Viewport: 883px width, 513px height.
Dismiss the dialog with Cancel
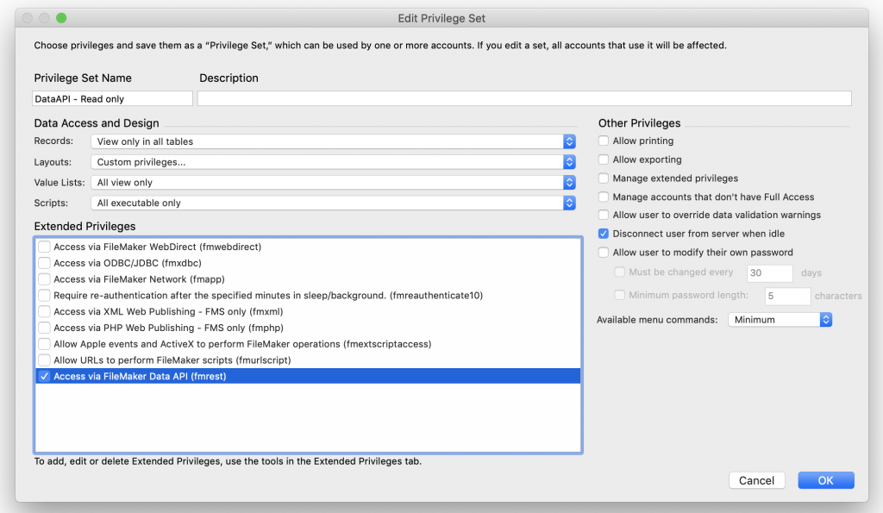coord(756,480)
